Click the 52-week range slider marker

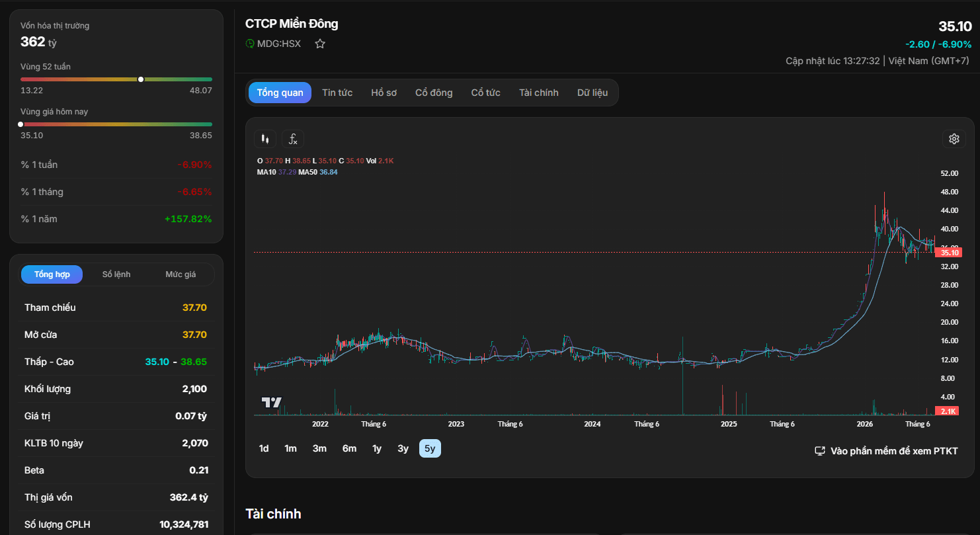[141, 79]
